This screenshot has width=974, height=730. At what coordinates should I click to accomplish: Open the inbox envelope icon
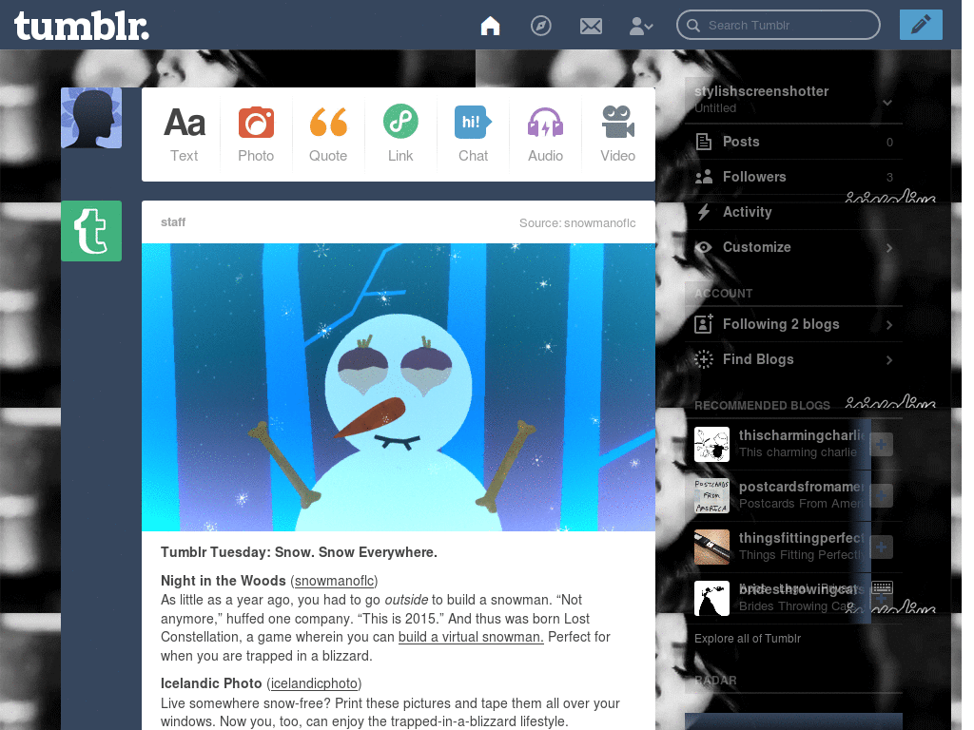(591, 26)
